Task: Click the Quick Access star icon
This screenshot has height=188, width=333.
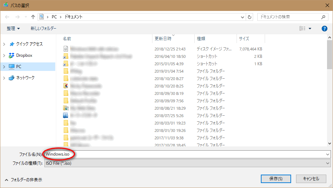Action: 12,44
